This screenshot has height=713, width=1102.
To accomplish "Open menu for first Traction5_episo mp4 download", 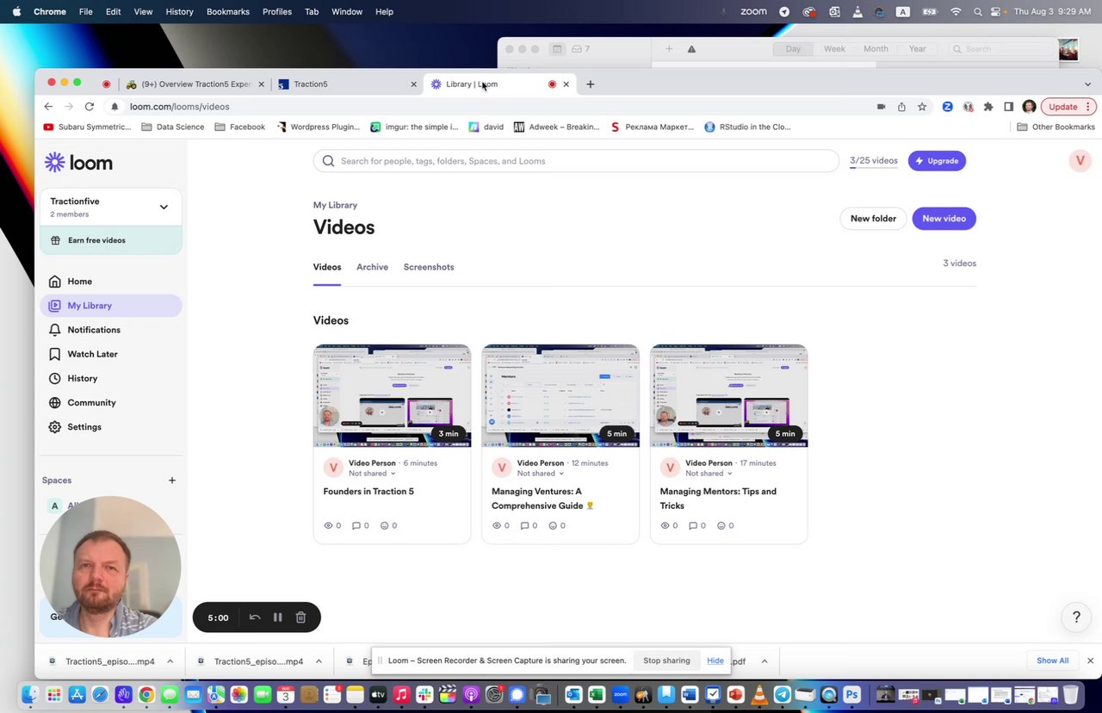I will pyautogui.click(x=170, y=661).
